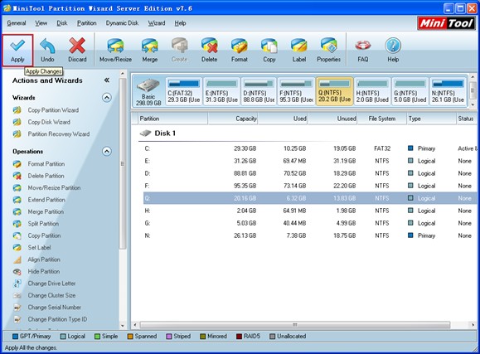Open the Disk menu

click(x=62, y=23)
